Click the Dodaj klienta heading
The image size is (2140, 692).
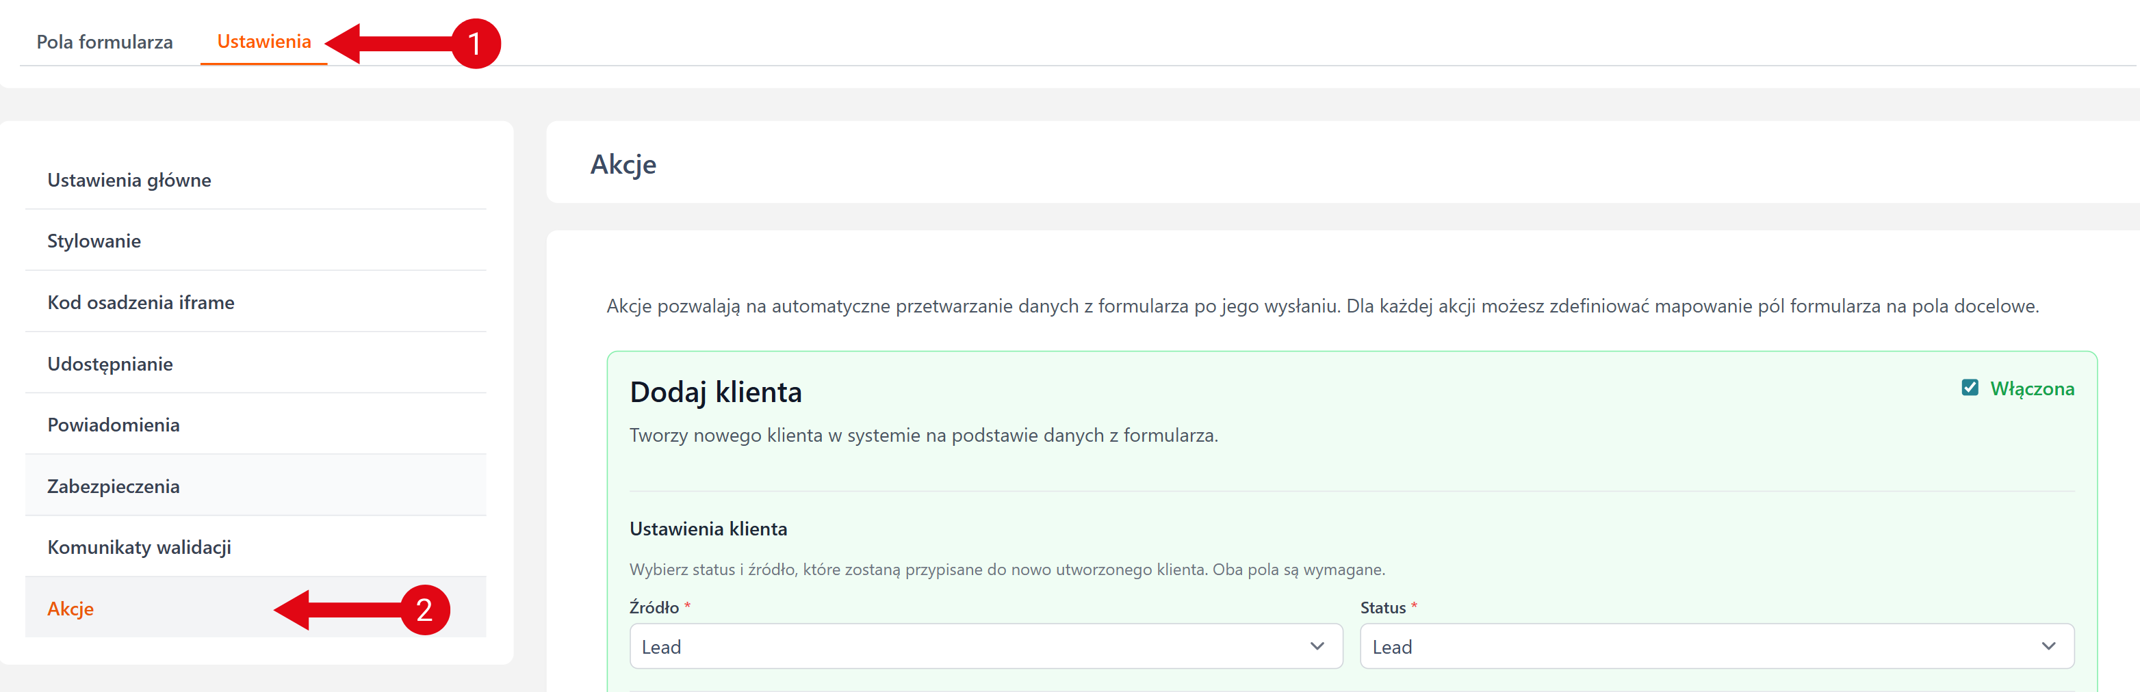(715, 392)
